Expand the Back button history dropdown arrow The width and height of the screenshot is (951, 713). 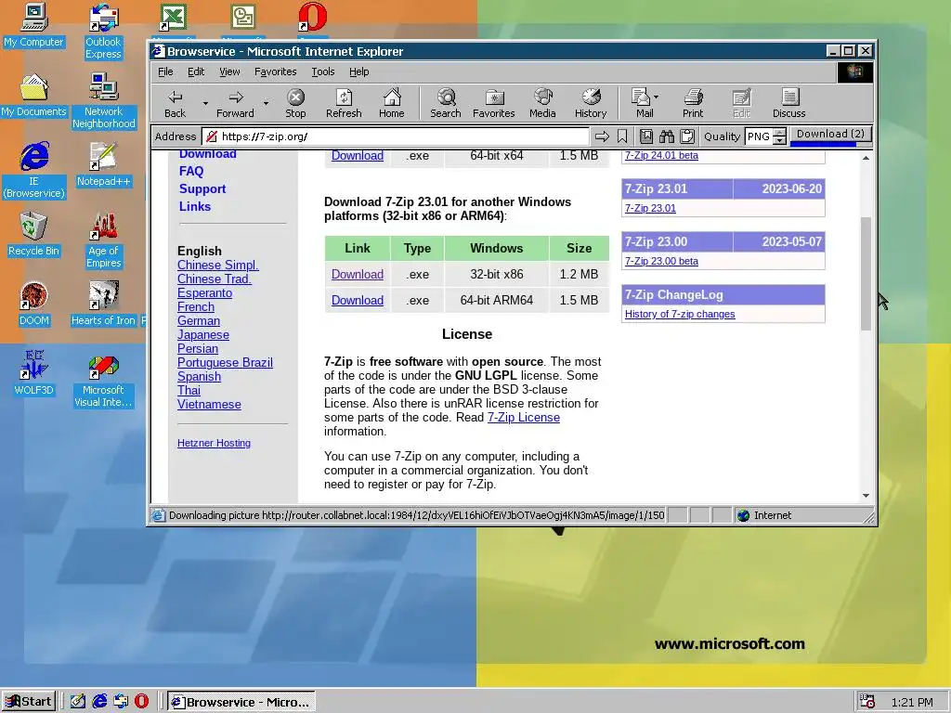(x=205, y=103)
